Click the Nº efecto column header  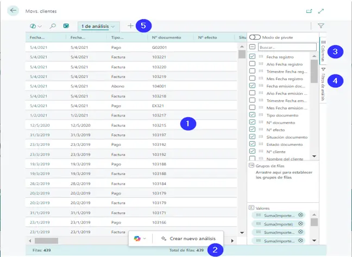(x=208, y=37)
